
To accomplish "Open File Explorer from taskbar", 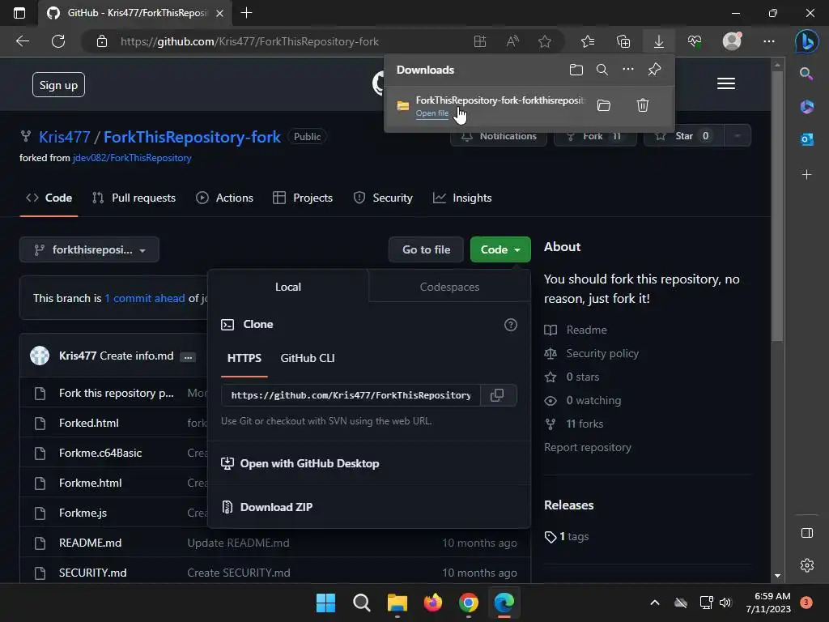I will point(397,603).
